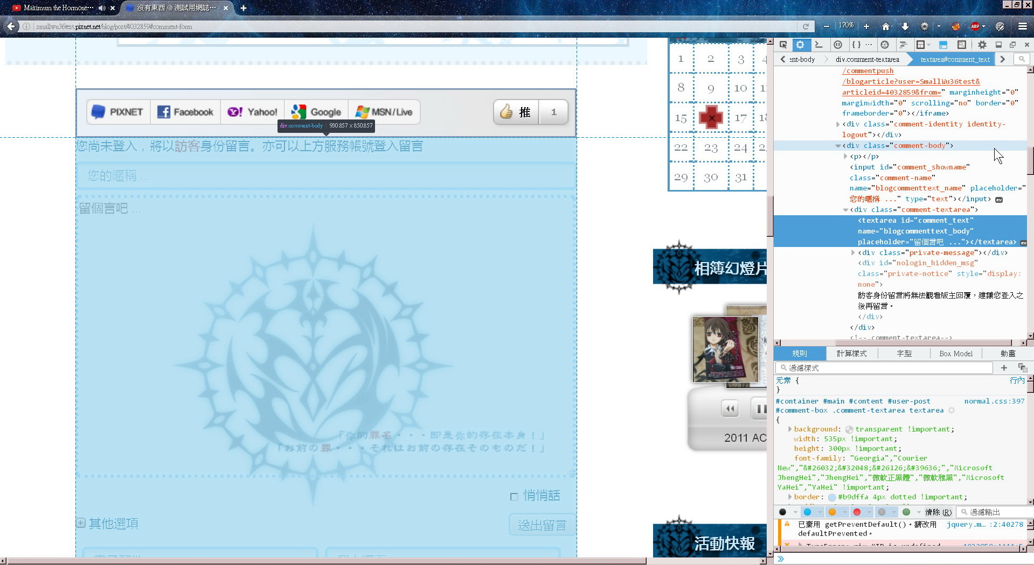The width and height of the screenshot is (1034, 565).
Task: Open the Inspector panel in DevTools
Action: coord(800,45)
